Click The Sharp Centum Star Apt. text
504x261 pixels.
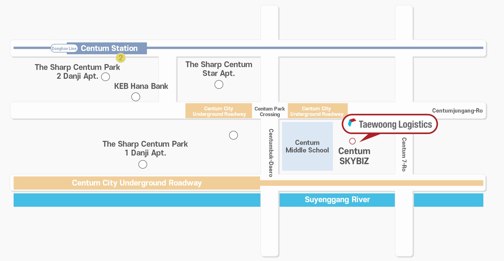click(219, 69)
